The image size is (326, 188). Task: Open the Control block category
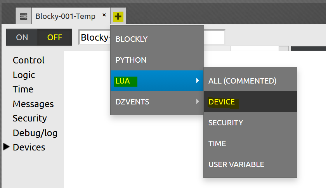point(29,60)
